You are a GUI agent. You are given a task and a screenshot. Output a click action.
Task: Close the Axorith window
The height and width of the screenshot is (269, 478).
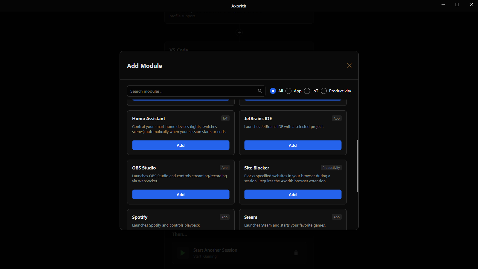coord(471,4)
